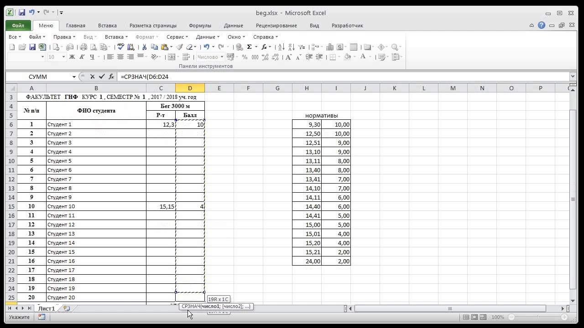Toggle align text left
This screenshot has height=328, width=584.
pos(110,57)
